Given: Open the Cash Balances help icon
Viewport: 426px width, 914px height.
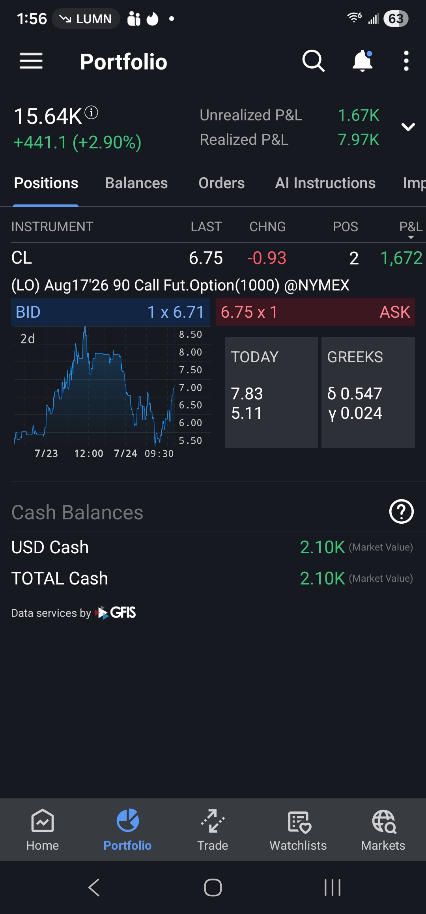Looking at the screenshot, I should pyautogui.click(x=401, y=512).
